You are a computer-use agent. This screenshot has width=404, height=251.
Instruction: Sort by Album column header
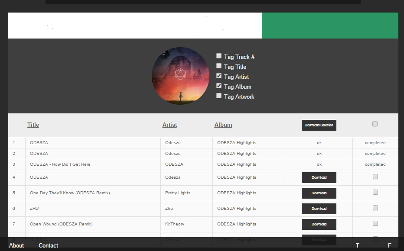[x=223, y=125]
